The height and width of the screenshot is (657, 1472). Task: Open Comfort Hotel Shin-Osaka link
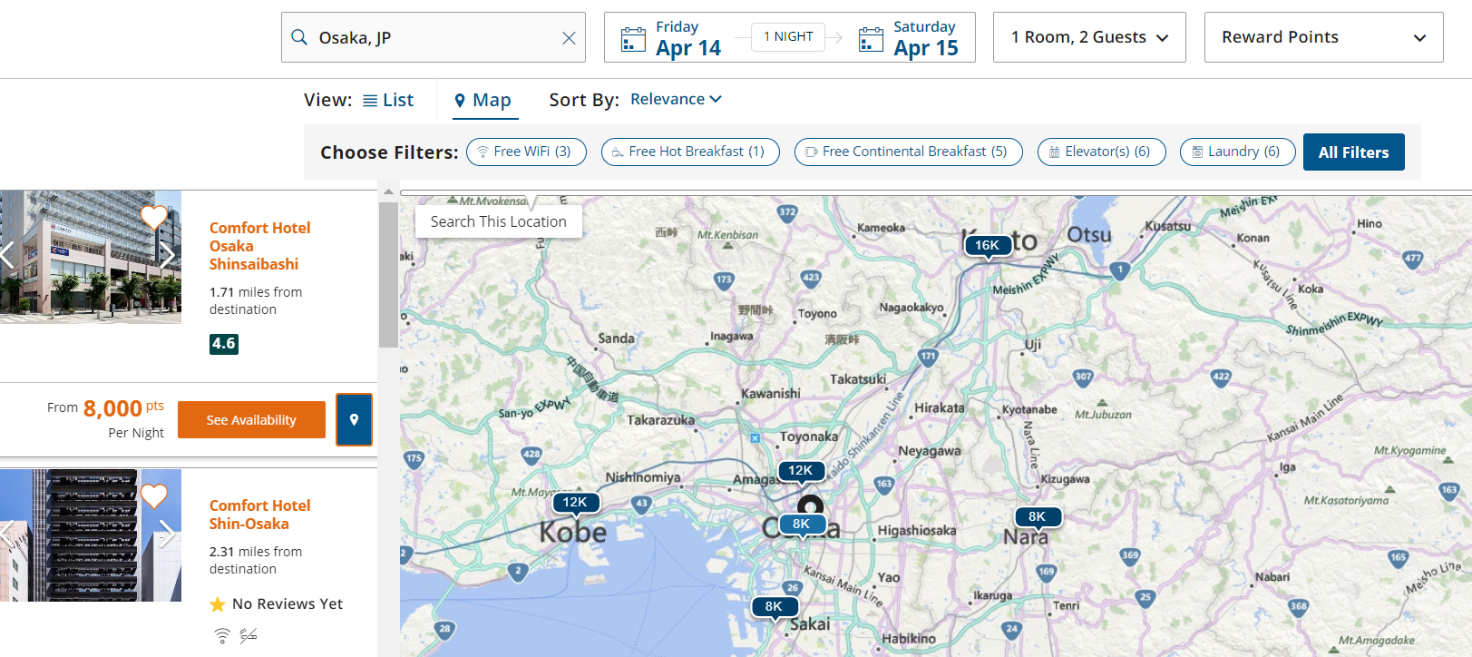259,515
